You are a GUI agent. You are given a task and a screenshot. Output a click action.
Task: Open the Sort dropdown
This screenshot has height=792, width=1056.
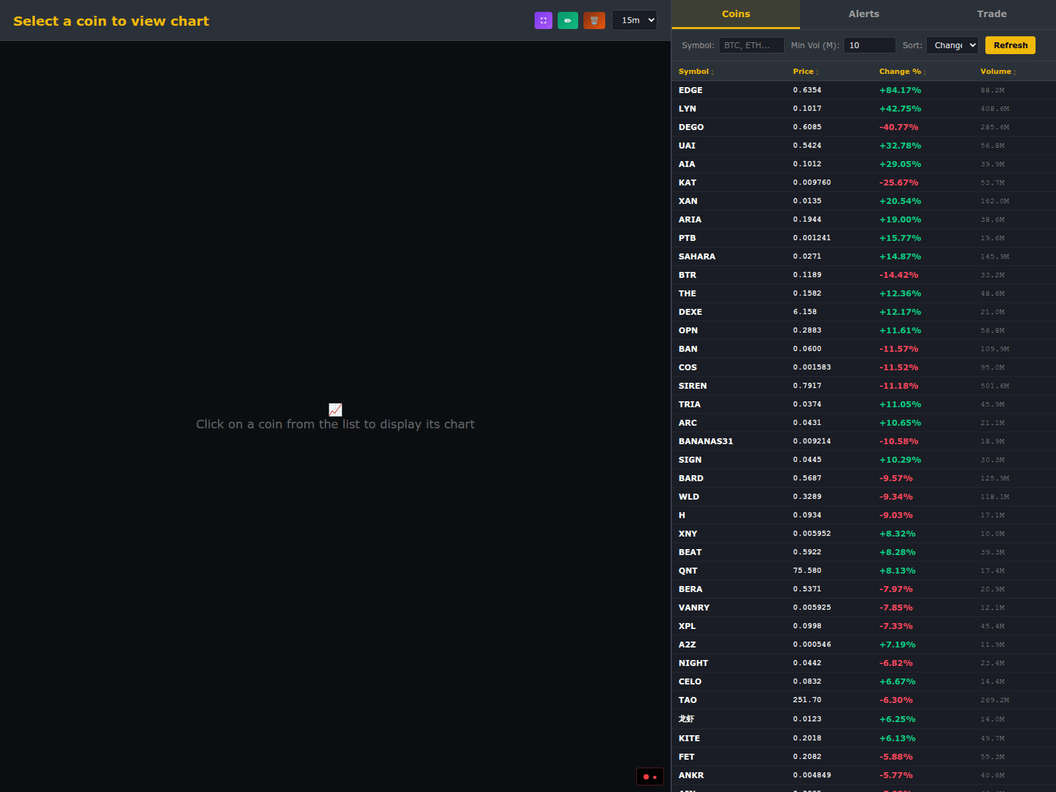[x=952, y=46]
